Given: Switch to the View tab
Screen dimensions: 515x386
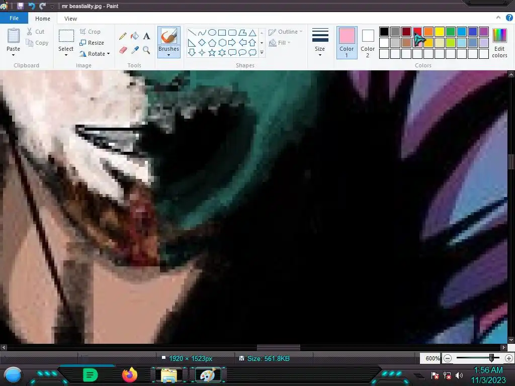Looking at the screenshot, I should click(x=70, y=19).
